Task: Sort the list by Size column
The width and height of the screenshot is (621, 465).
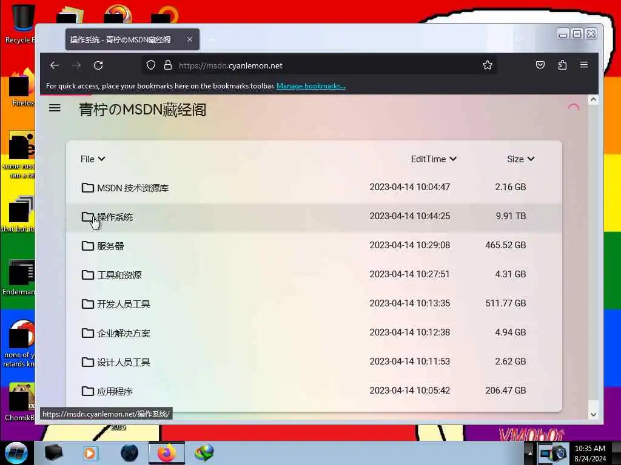Action: click(x=521, y=159)
